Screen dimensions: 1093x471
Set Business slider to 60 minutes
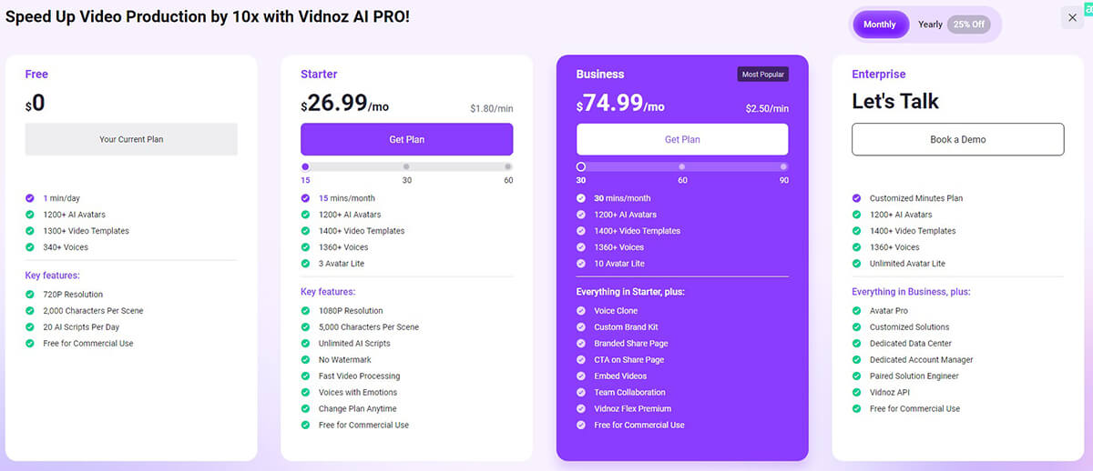682,167
